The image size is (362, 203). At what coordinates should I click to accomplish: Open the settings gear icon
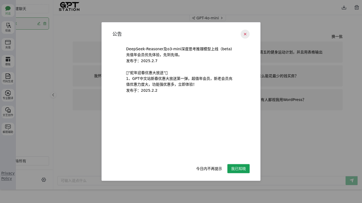pyautogui.click(x=43, y=180)
